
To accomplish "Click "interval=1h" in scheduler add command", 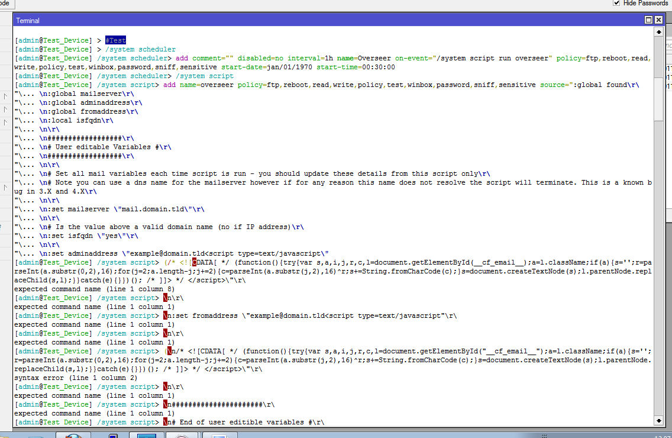I will point(310,59).
